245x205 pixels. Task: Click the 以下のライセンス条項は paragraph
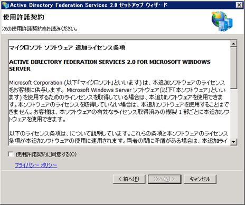pyautogui.click(x=118, y=137)
